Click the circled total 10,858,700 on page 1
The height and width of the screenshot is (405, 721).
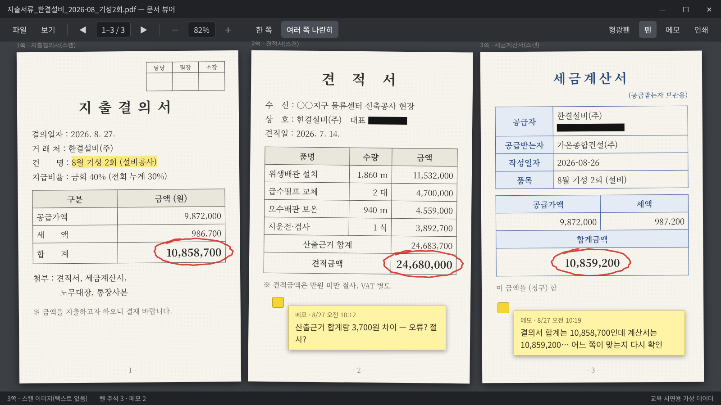tap(194, 252)
